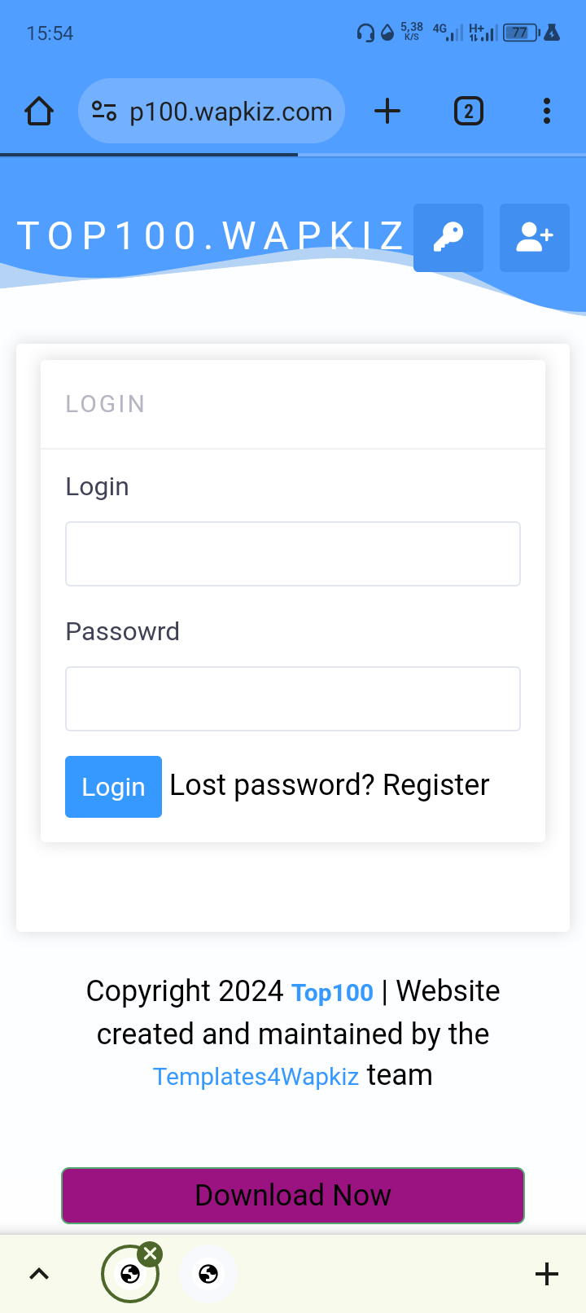586x1313 pixels.
Task: Open the Register link
Action: point(436,785)
